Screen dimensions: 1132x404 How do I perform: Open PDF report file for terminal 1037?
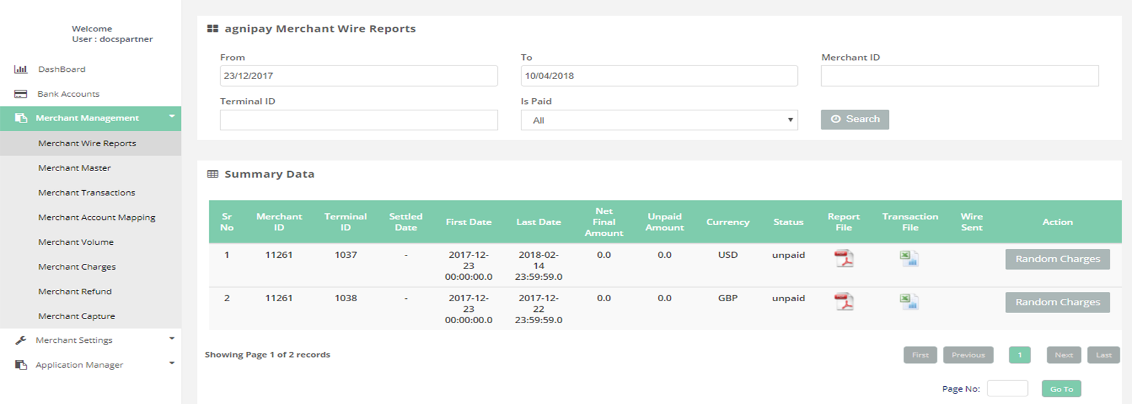tap(843, 258)
